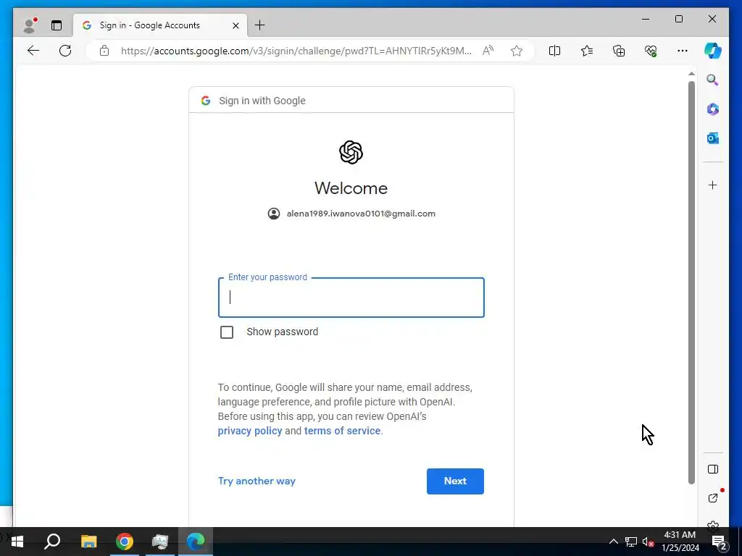Open split screen icon

(x=554, y=51)
